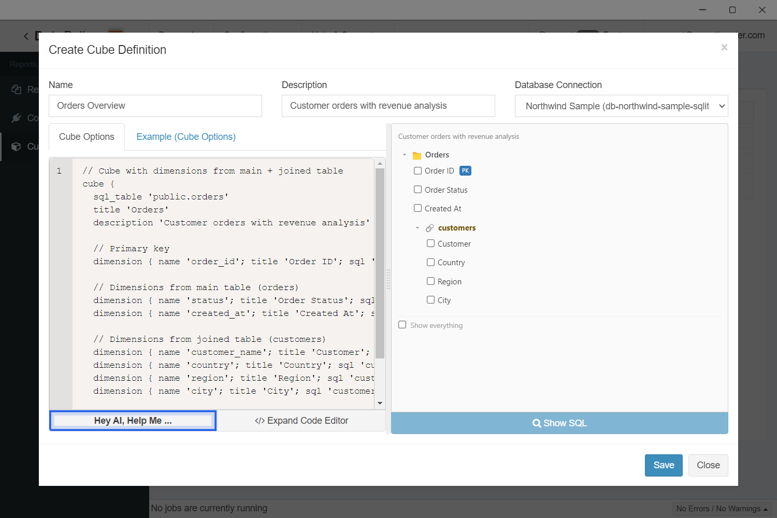Click the magnifier icon on Show SQL

click(x=537, y=423)
